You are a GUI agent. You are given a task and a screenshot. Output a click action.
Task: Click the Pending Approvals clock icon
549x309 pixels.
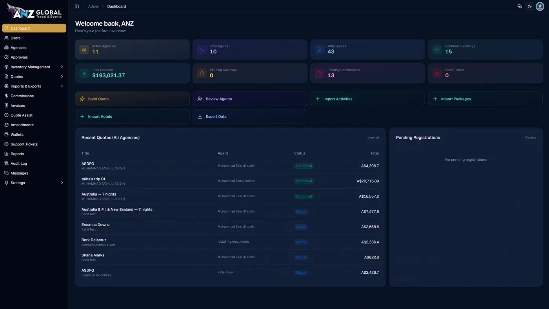point(202,73)
